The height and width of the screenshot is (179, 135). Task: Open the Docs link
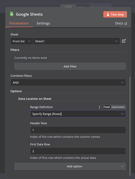[x=121, y=23]
